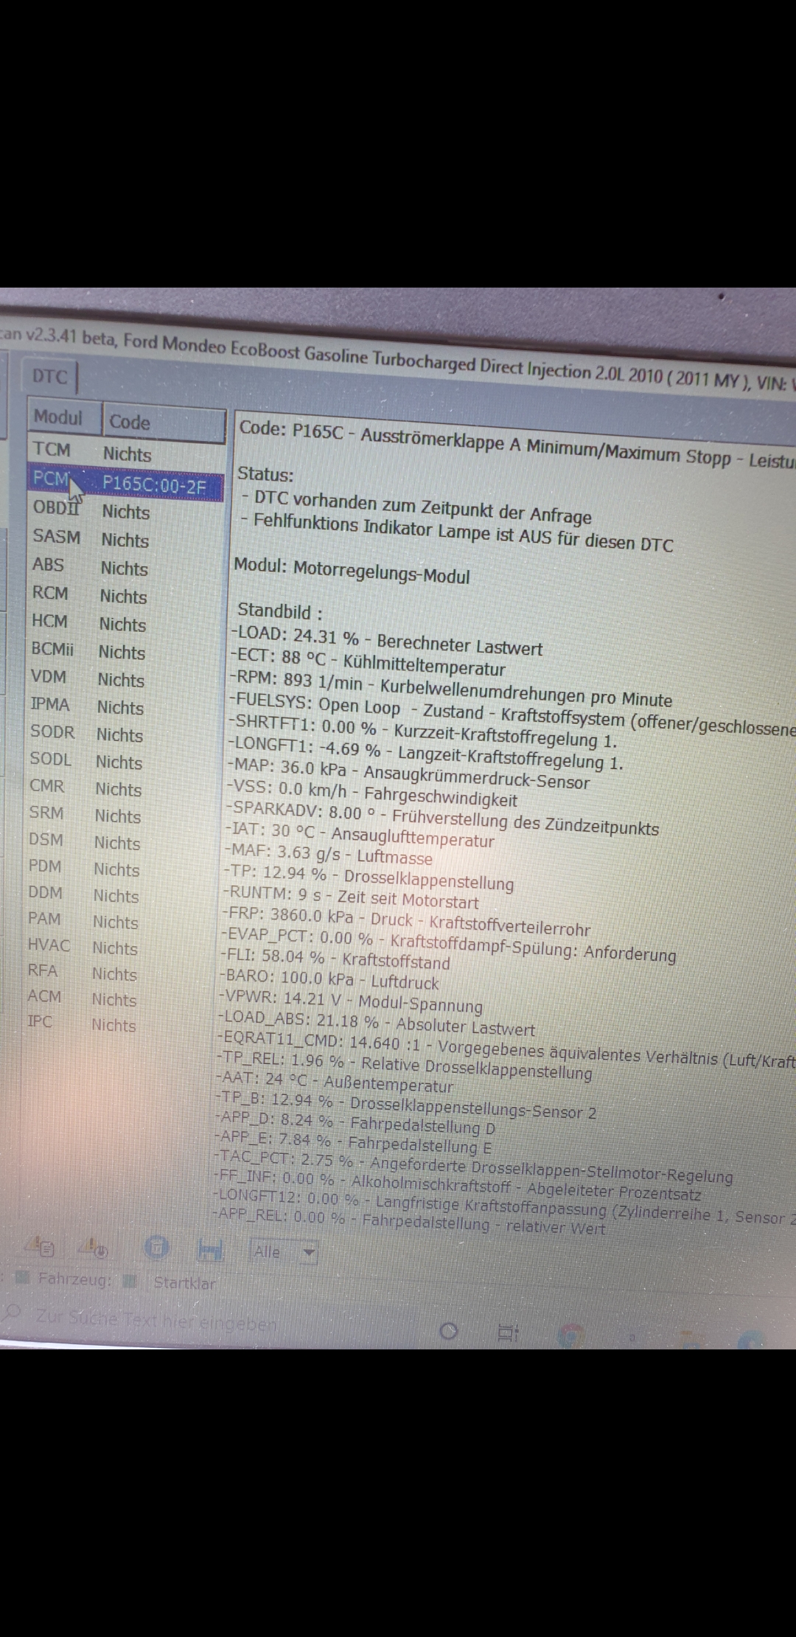Select the PCM row with code P165C:00-2F
This screenshot has height=1637, width=796.
pos(125,484)
